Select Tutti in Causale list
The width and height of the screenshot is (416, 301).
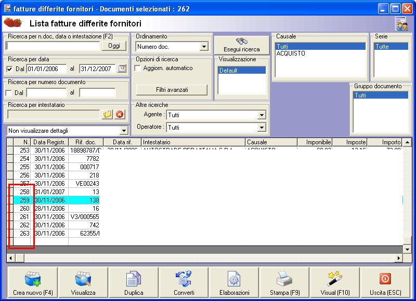[320, 47]
